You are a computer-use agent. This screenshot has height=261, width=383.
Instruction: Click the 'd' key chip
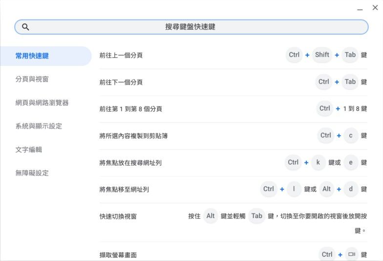point(351,189)
